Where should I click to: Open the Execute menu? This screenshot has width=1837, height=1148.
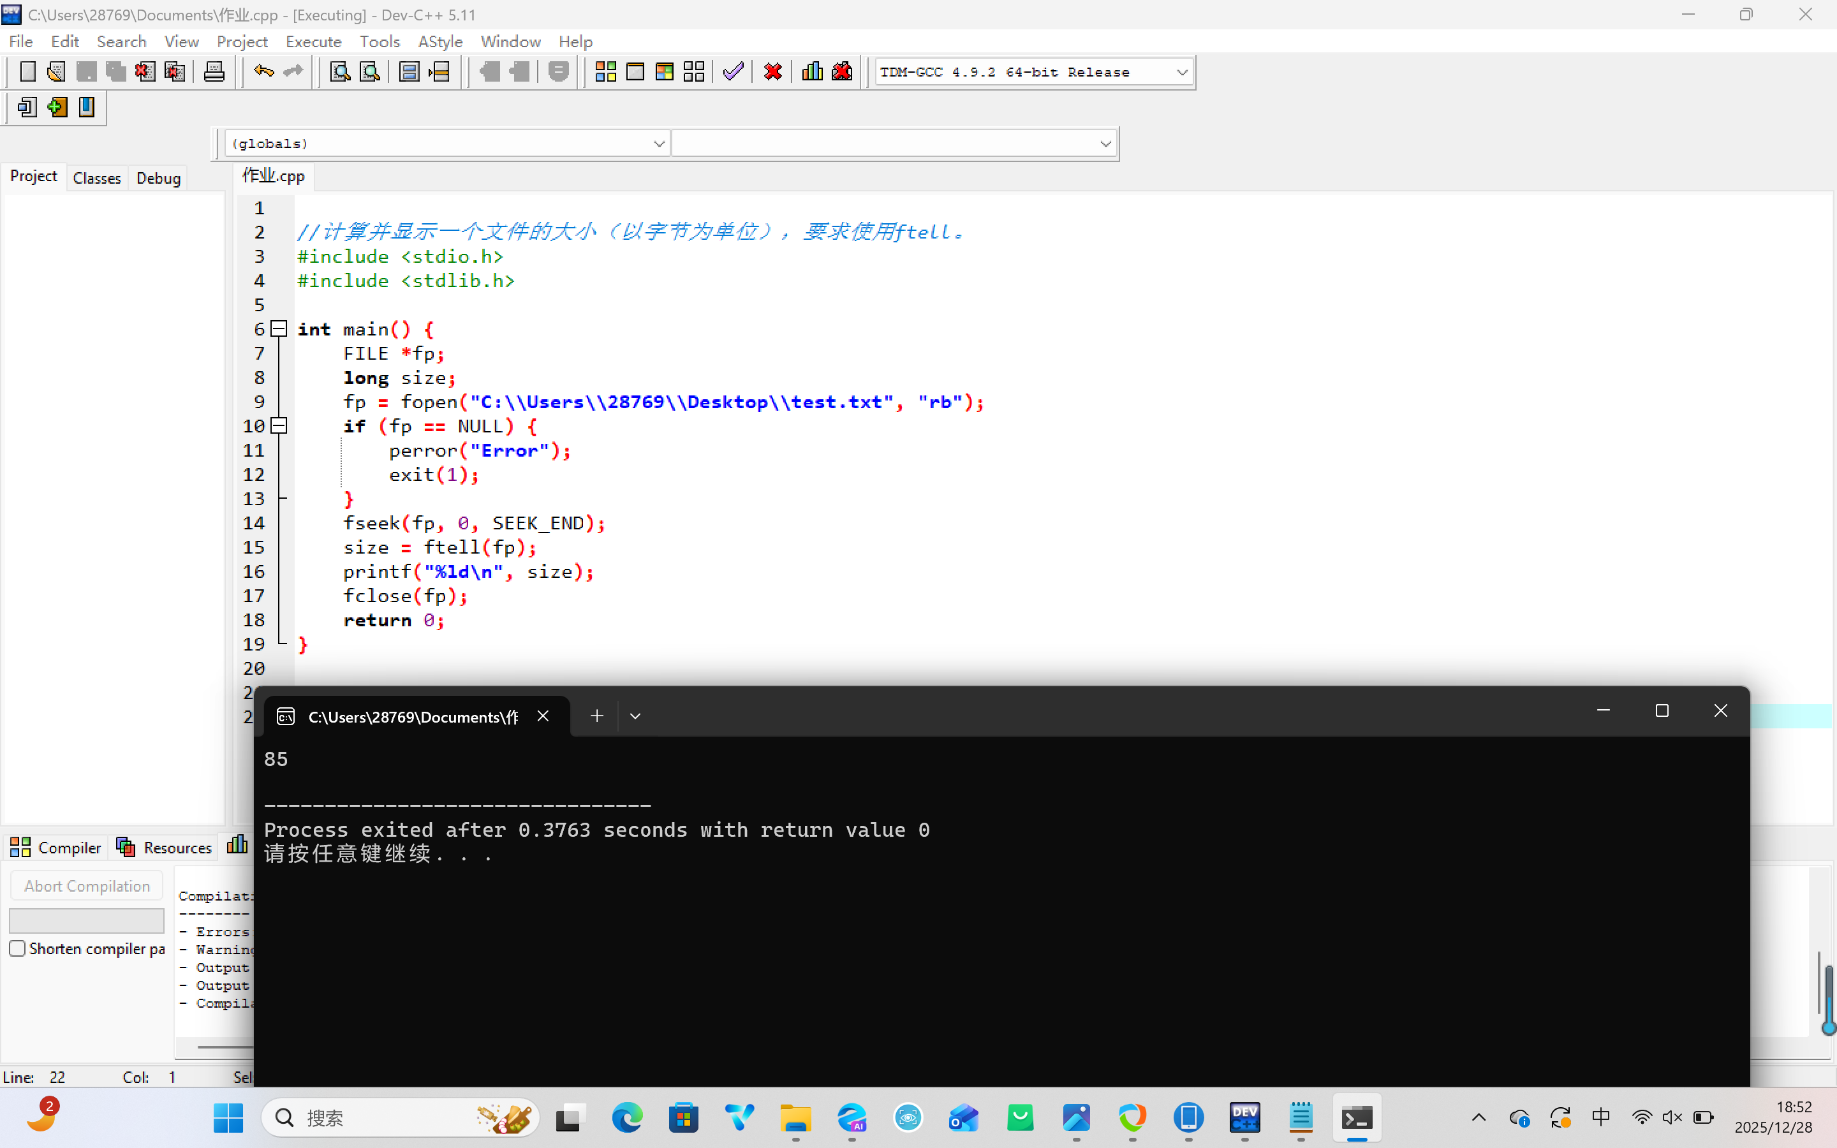(313, 41)
